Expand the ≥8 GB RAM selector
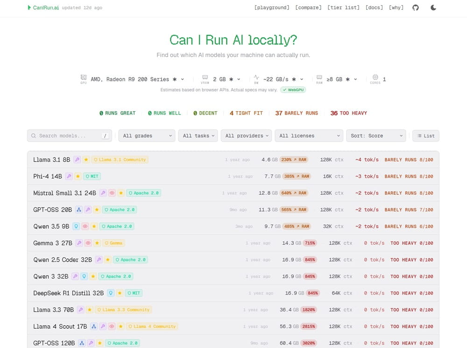 click(x=342, y=79)
